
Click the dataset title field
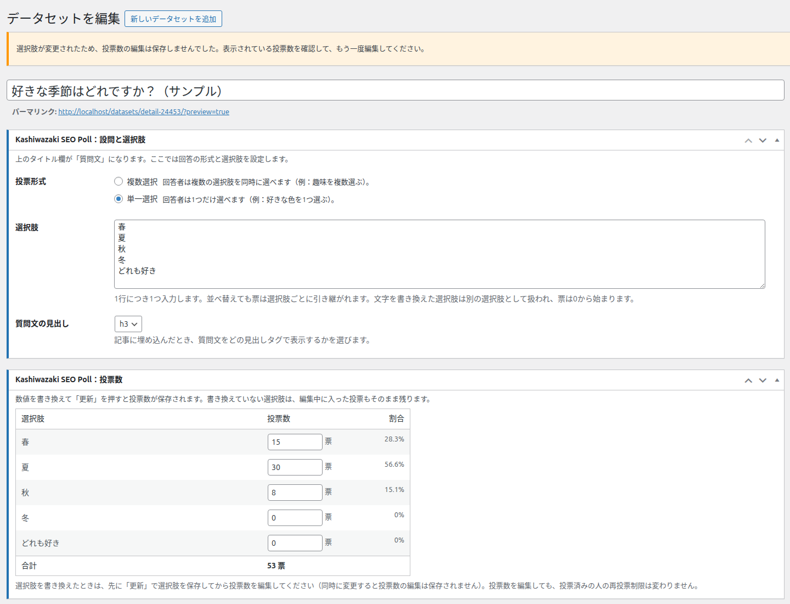point(395,90)
